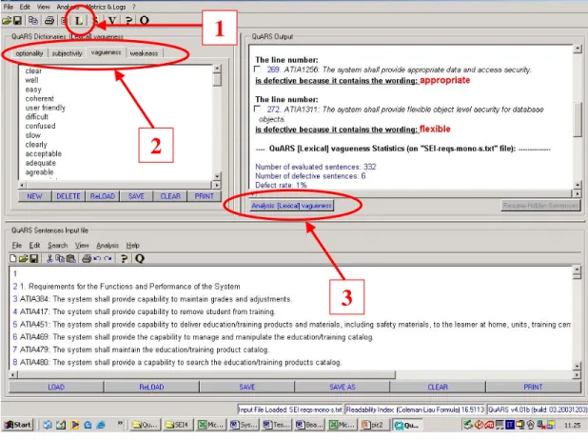Click the copy icon in top toolbar
This screenshot has height=440, width=588.
point(33,20)
